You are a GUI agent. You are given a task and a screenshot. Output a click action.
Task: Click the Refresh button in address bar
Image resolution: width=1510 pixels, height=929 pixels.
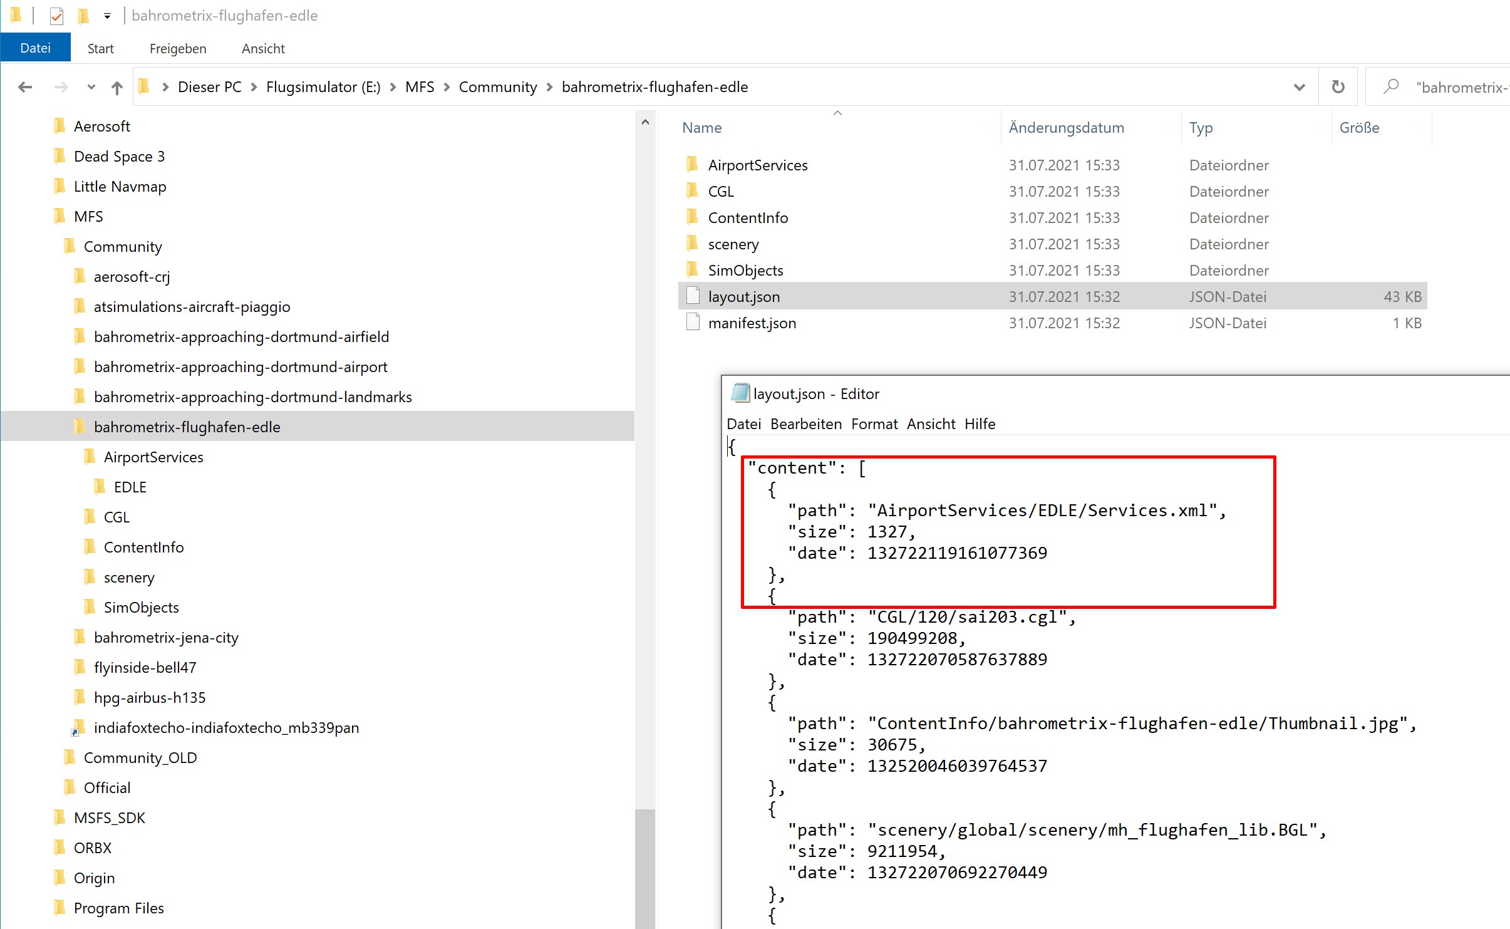[1338, 87]
